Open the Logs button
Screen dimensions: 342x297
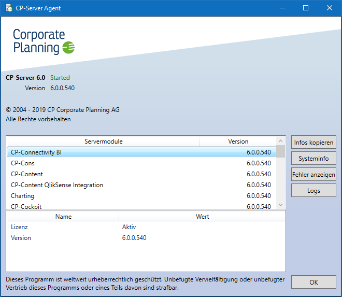313,191
